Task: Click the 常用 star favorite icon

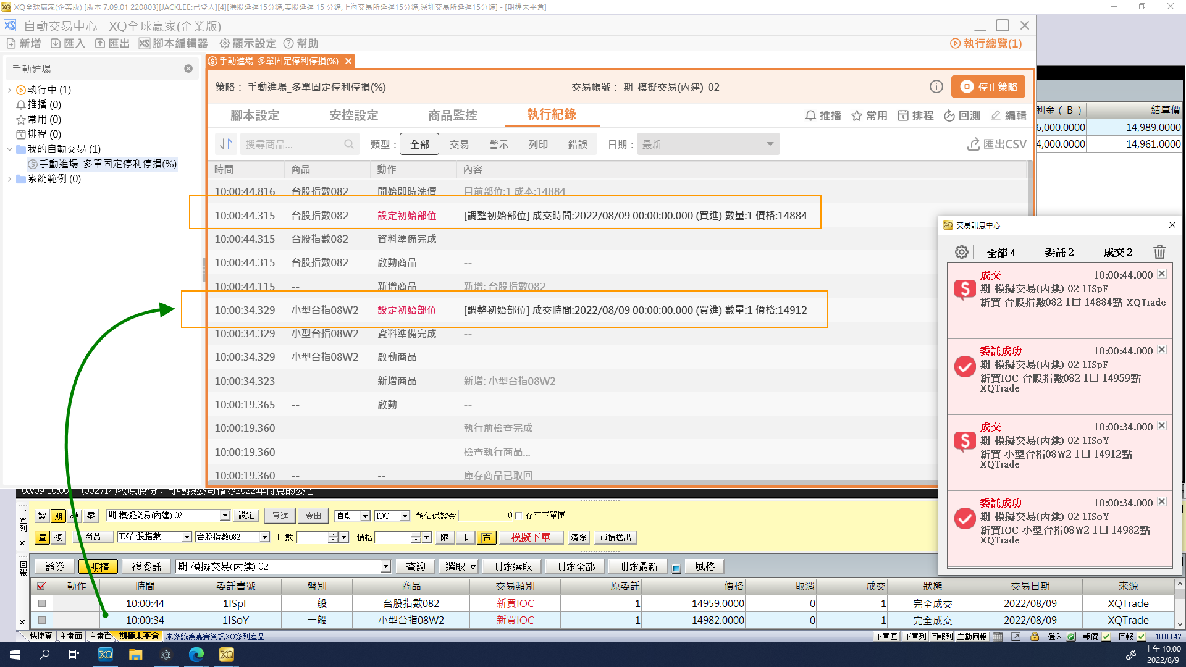Action: point(856,115)
